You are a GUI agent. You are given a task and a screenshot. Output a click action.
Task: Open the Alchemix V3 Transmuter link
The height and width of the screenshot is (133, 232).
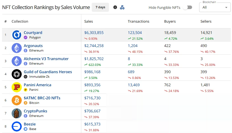(x=46, y=59)
